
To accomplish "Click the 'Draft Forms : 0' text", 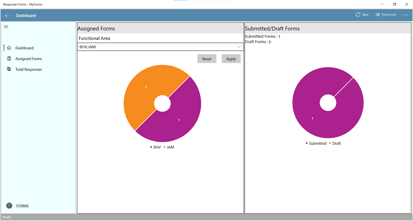I will pos(258,42).
